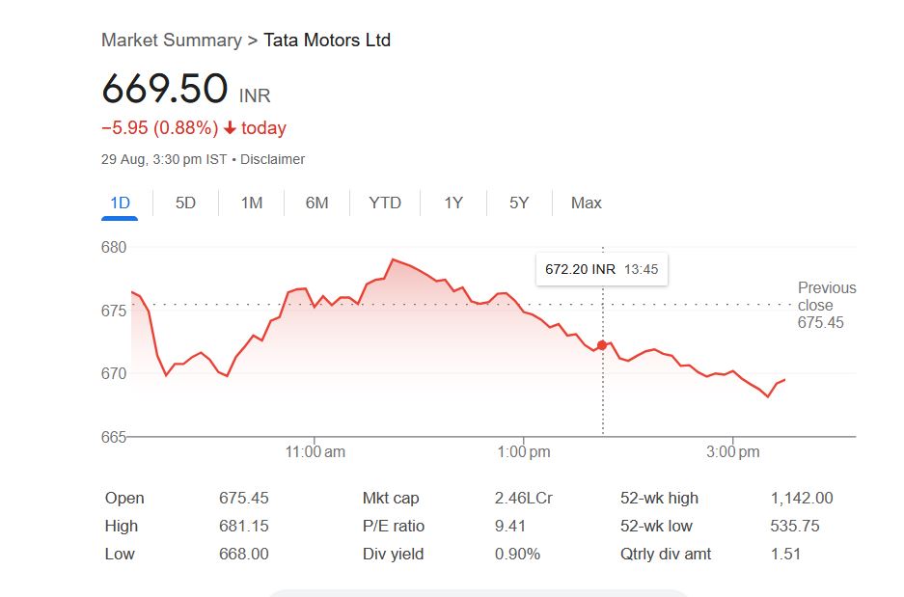Switch to the 5Y tab
The width and height of the screenshot is (904, 597).
pos(519,203)
